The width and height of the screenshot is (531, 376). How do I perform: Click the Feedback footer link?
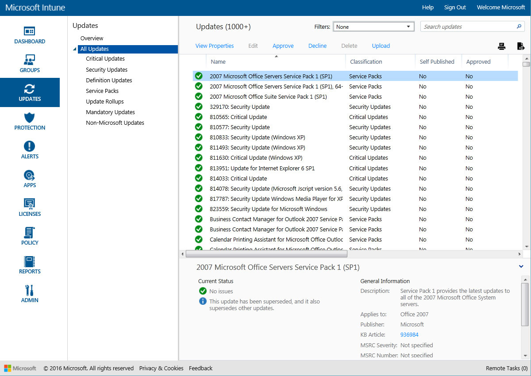pyautogui.click(x=200, y=368)
